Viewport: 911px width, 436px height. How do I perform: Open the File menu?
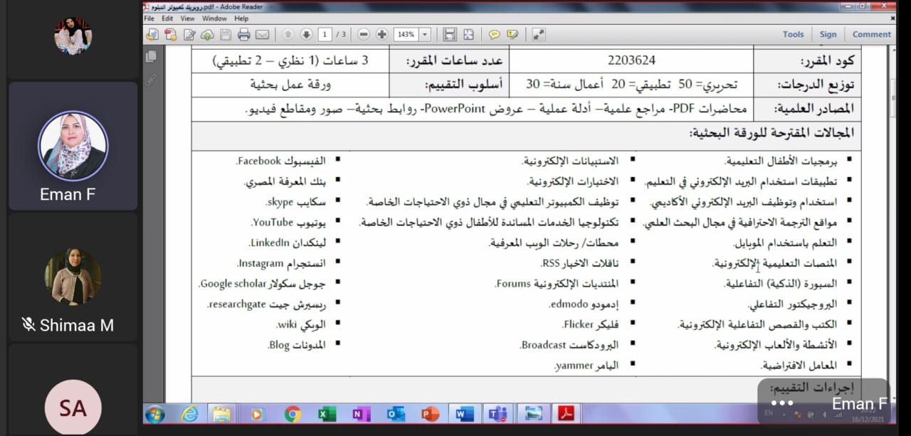point(149,18)
